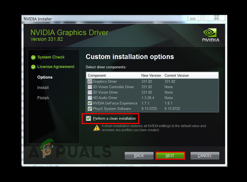The height and width of the screenshot is (182, 247).
Task: Minimize the NVIDIA Installer window
Action: coord(193,18)
